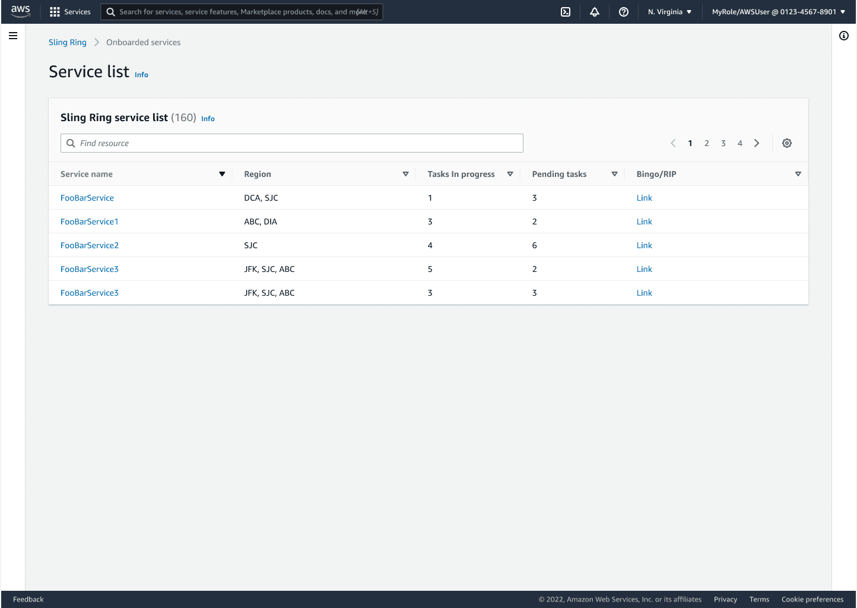This screenshot has height=608, width=857.
Task: Go to previous page of results
Action: click(673, 143)
